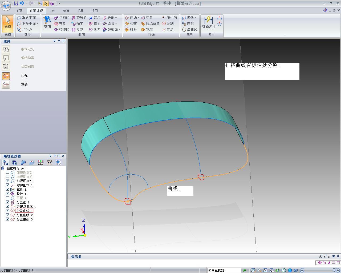341x273 pixels.
Task: Click the zoom slider thumb in status bar
Action: (x=334, y=270)
